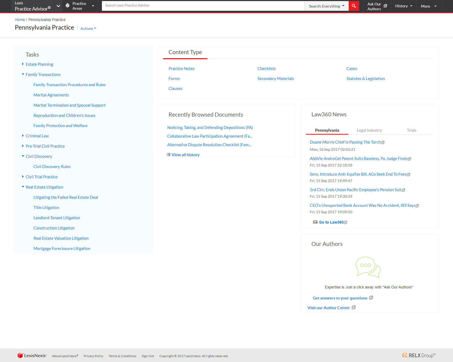Open the Lexis product switcher chevron
Image resolution: width=453 pixels, height=362 pixels.
[58, 6]
